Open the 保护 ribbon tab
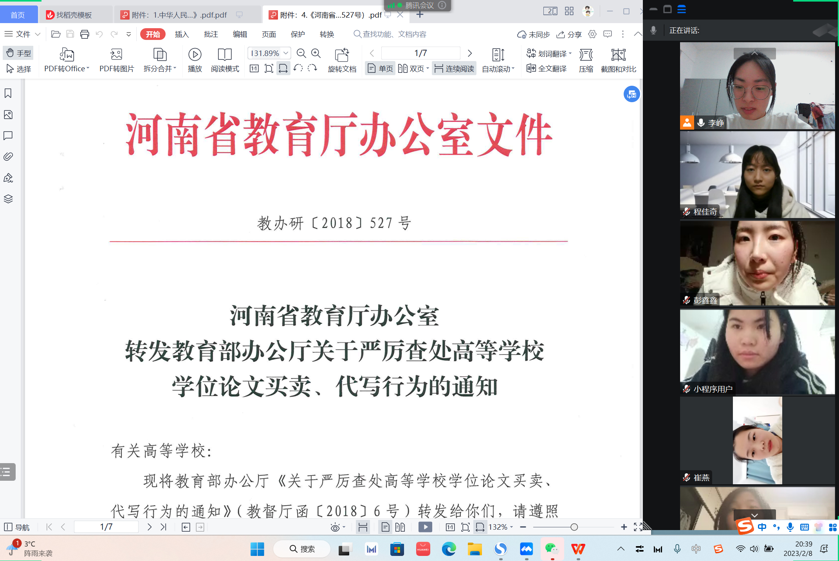Viewport: 839px width, 561px height. tap(298, 34)
